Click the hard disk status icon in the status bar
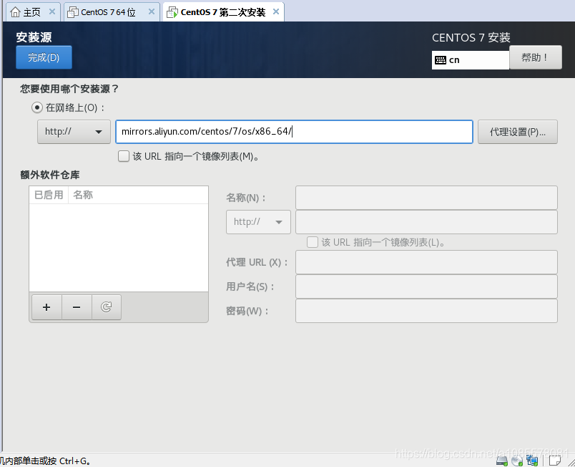The image size is (575, 467). click(x=501, y=461)
